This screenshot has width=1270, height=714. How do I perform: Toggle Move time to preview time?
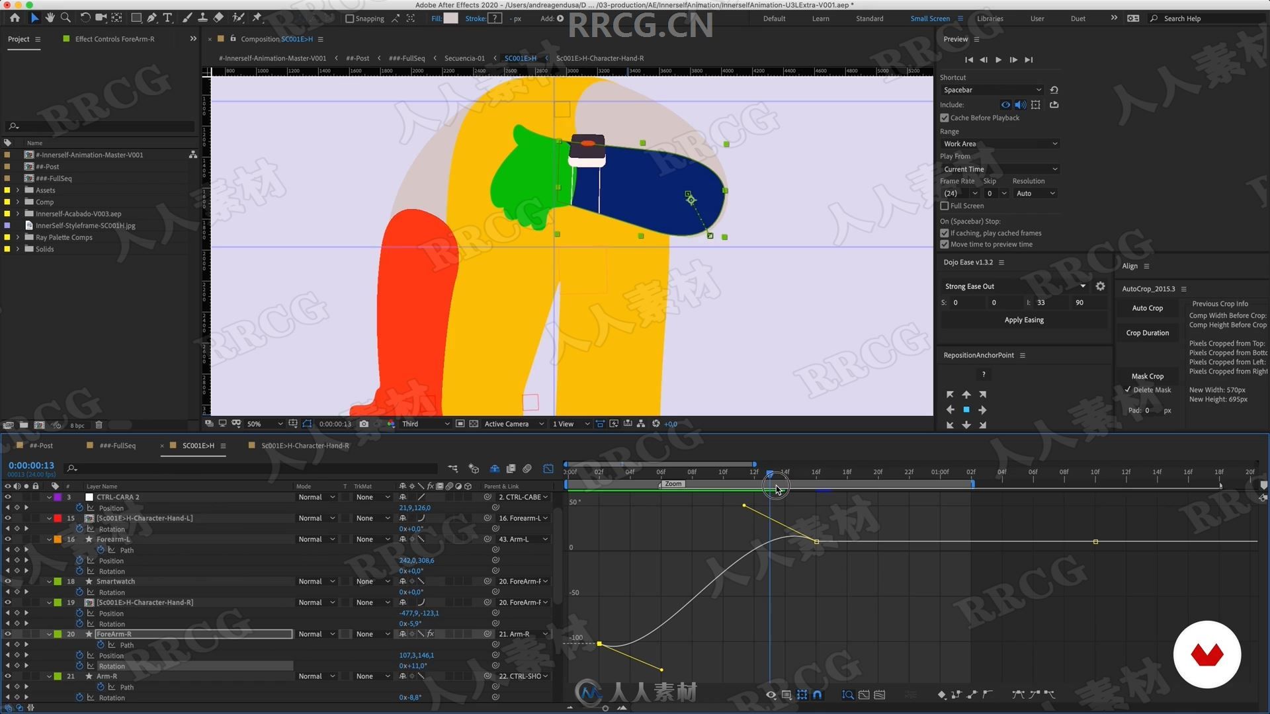tap(945, 245)
